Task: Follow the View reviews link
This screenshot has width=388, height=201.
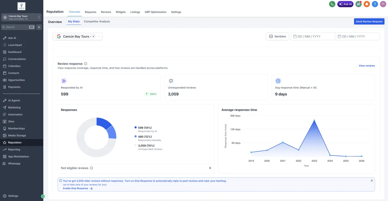Action: click(x=367, y=65)
